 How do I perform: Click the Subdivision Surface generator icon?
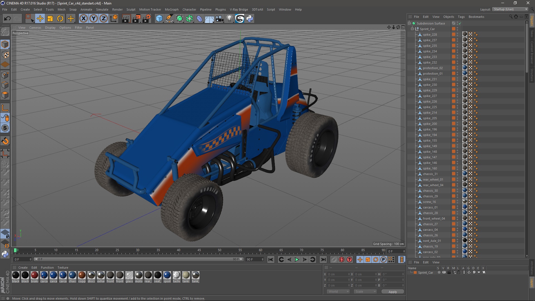[x=179, y=19]
